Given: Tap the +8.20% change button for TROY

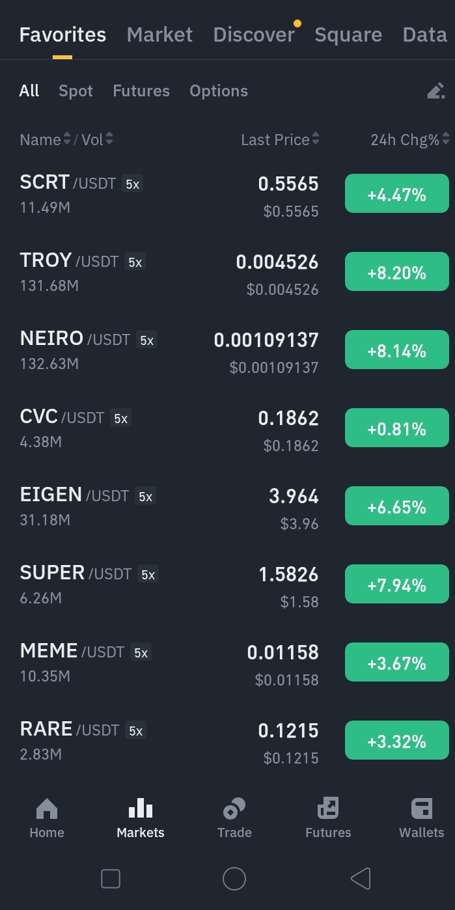Looking at the screenshot, I should tap(396, 272).
